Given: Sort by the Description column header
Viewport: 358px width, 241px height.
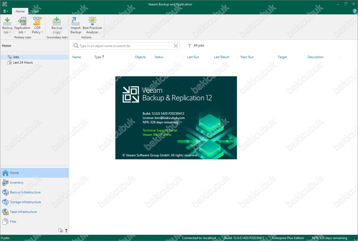Looking at the screenshot, I should (316, 57).
